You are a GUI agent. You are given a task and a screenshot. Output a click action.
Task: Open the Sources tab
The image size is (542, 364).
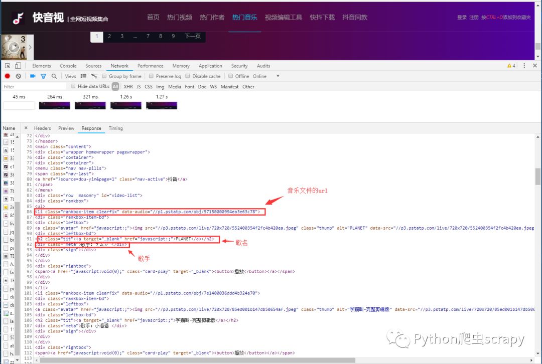[x=93, y=66]
